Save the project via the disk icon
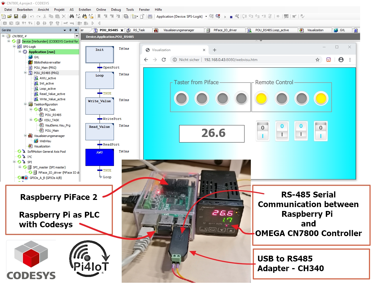Image resolution: width=380 pixels, height=288 pixels. tap(16, 16)
